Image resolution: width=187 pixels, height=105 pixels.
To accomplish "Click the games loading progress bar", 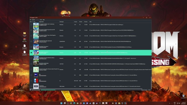I will click(x=48, y=90).
